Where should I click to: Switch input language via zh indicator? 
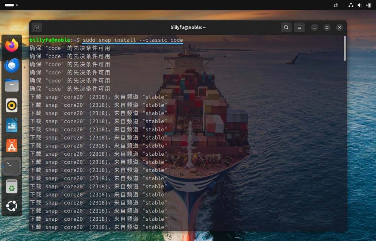(336, 5)
